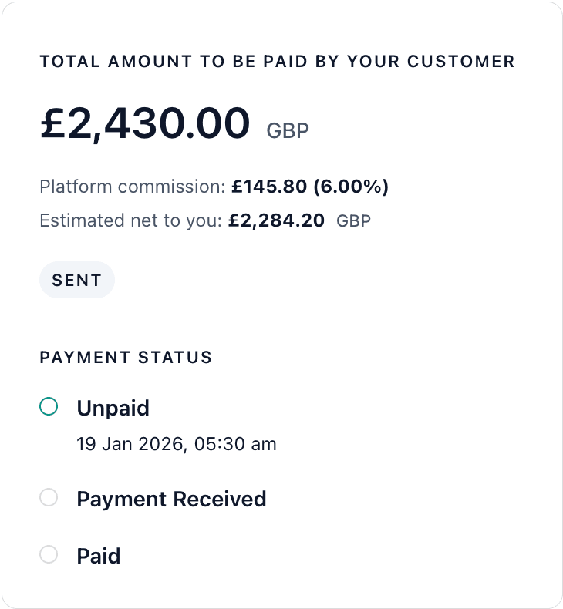This screenshot has width=563, height=609.
Task: Click the Payment Status section heading
Action: (126, 358)
